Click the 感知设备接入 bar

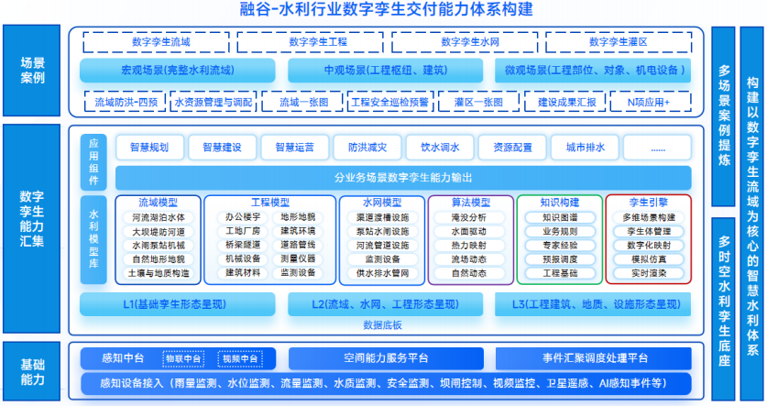click(x=386, y=383)
